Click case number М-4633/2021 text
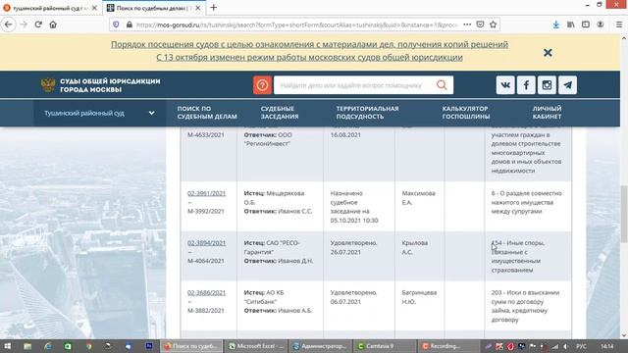Image resolution: width=628 pixels, height=353 pixels. tap(206, 135)
